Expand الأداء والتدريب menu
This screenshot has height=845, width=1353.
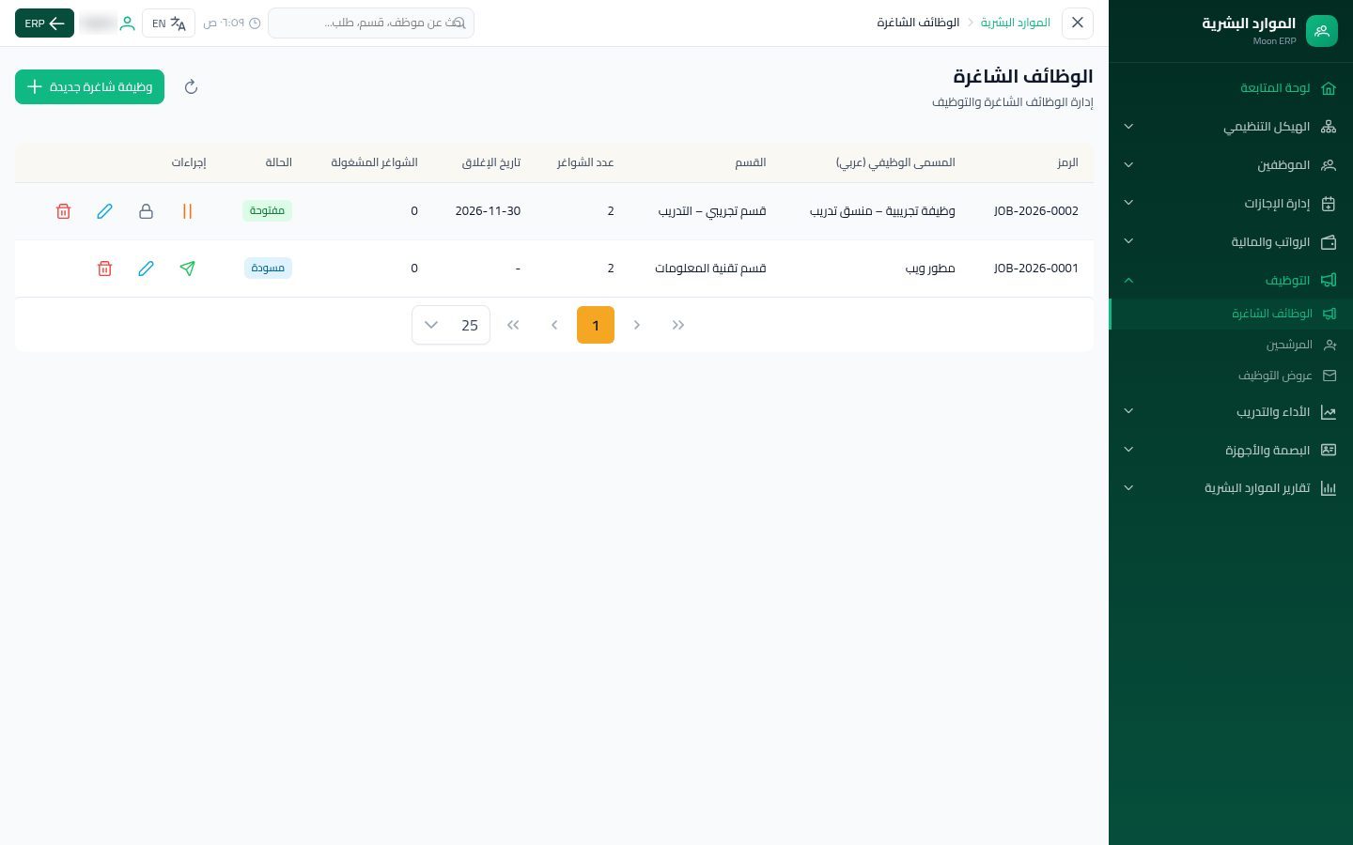pos(1231,412)
